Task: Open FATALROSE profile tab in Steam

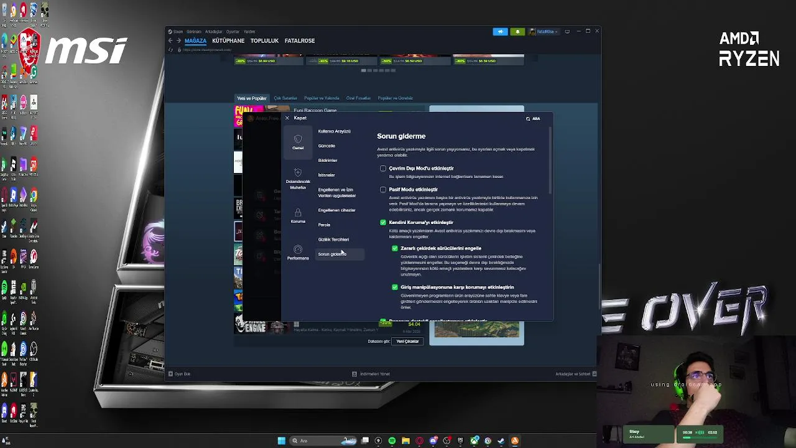Action: 300,40
